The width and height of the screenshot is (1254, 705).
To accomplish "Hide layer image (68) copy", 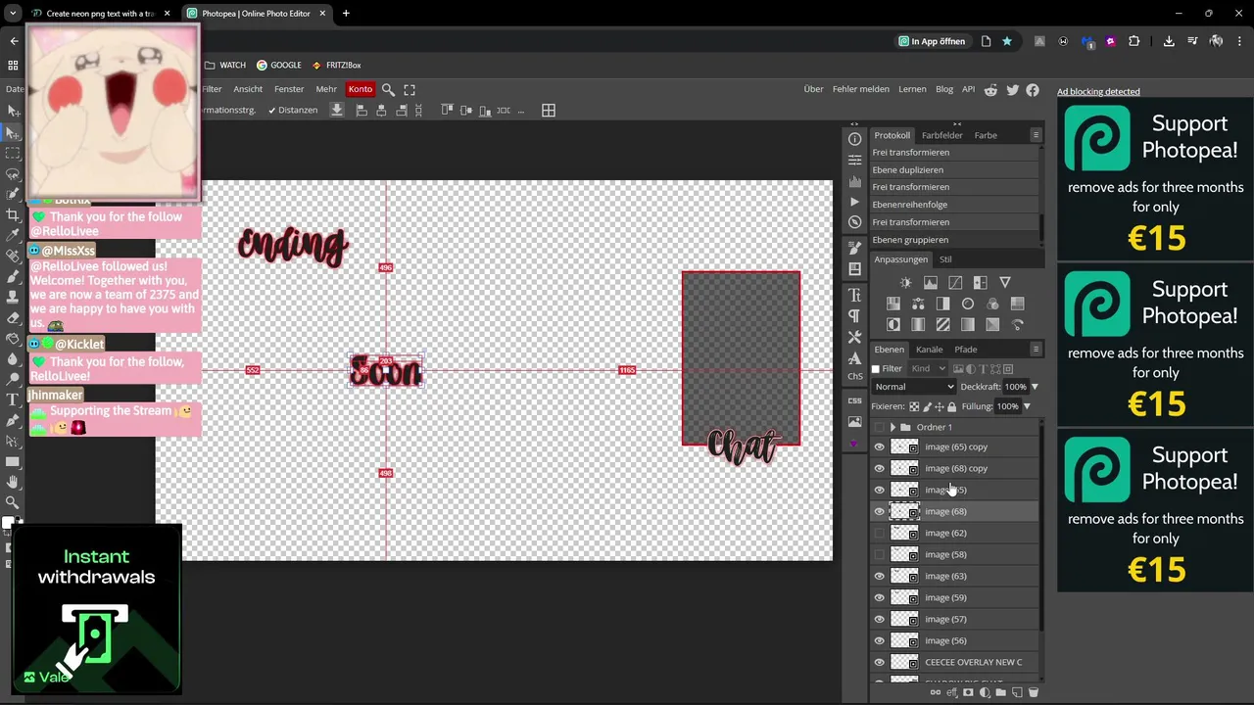I will 879,468.
